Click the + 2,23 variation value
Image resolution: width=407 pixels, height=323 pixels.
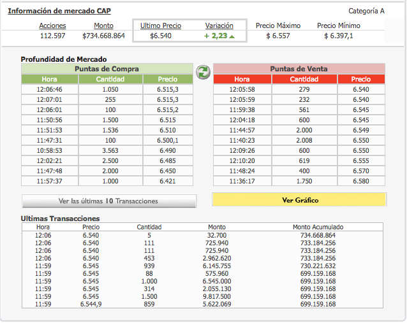(x=216, y=36)
